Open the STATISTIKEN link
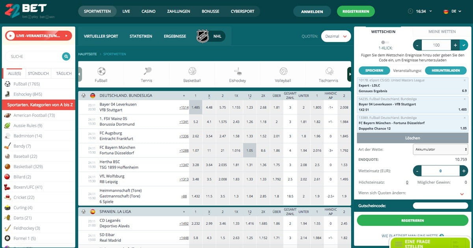 [x=141, y=36]
